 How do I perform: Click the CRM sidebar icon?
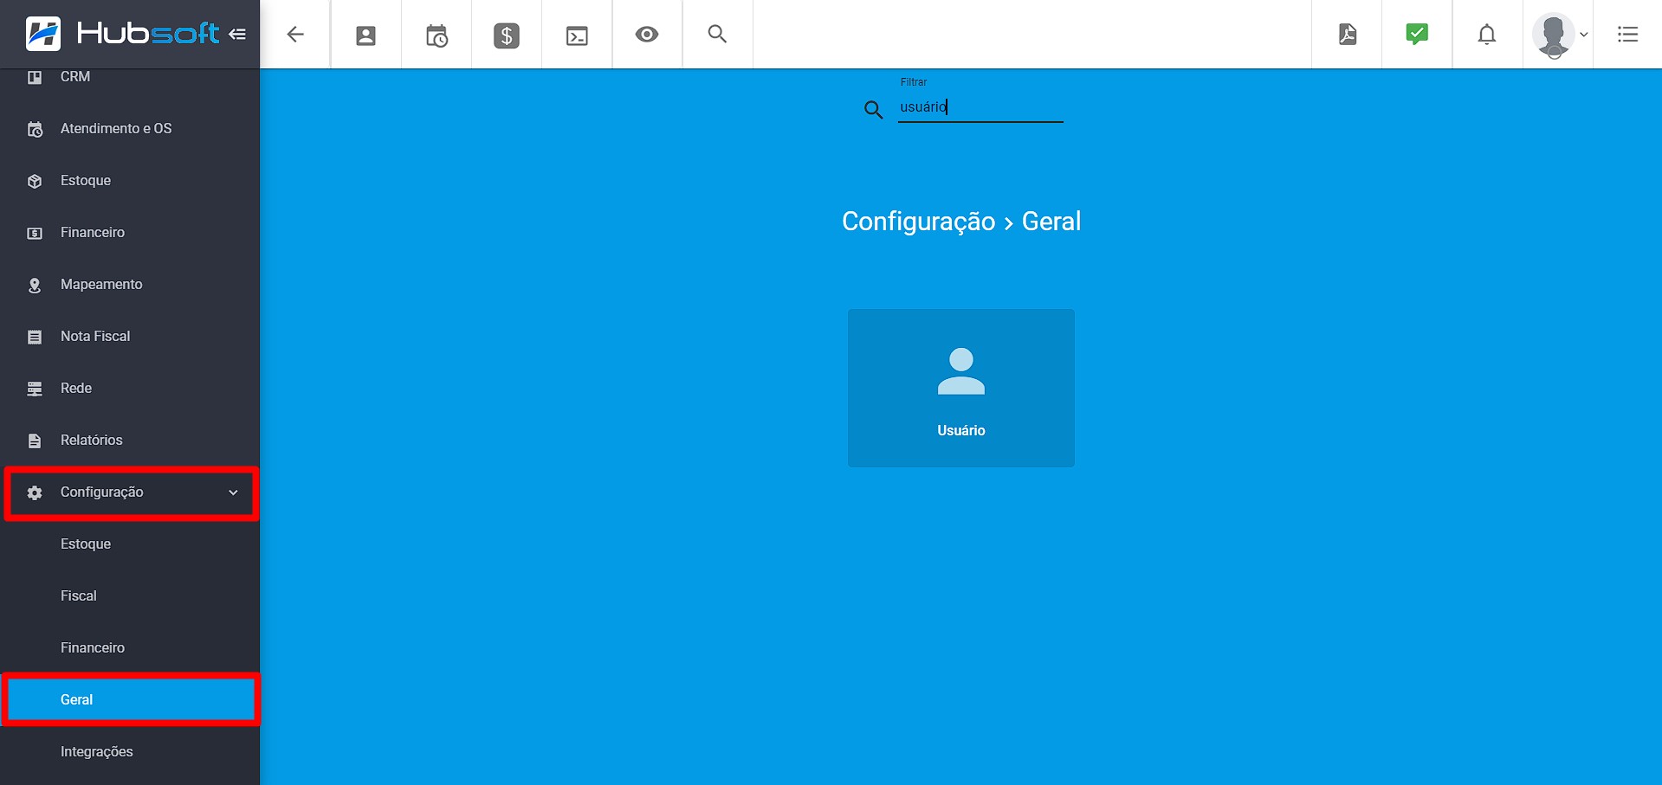pos(35,77)
